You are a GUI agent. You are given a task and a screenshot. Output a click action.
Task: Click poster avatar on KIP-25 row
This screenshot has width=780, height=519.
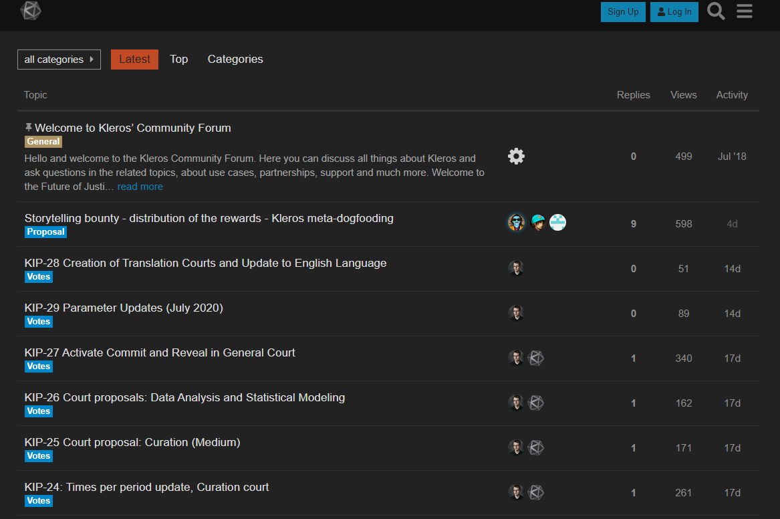pyautogui.click(x=517, y=447)
